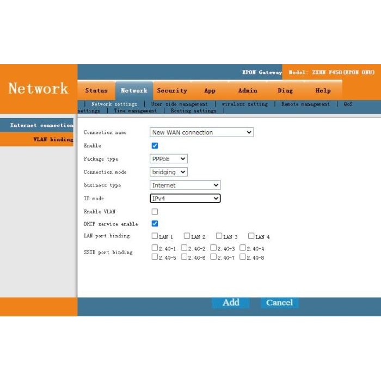Disable the DHCP service enable checkbox
Screen dimensions: 381x381
click(155, 224)
